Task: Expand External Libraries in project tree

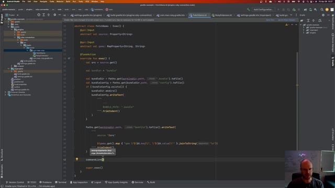Action: [x=6, y=92]
